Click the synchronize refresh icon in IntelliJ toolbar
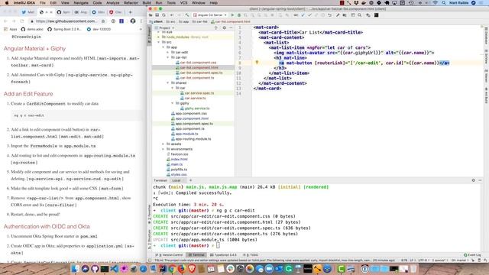489x275 pixels. [164, 15]
